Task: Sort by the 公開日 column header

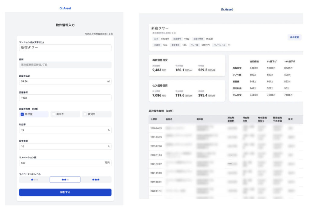Action: [154, 119]
